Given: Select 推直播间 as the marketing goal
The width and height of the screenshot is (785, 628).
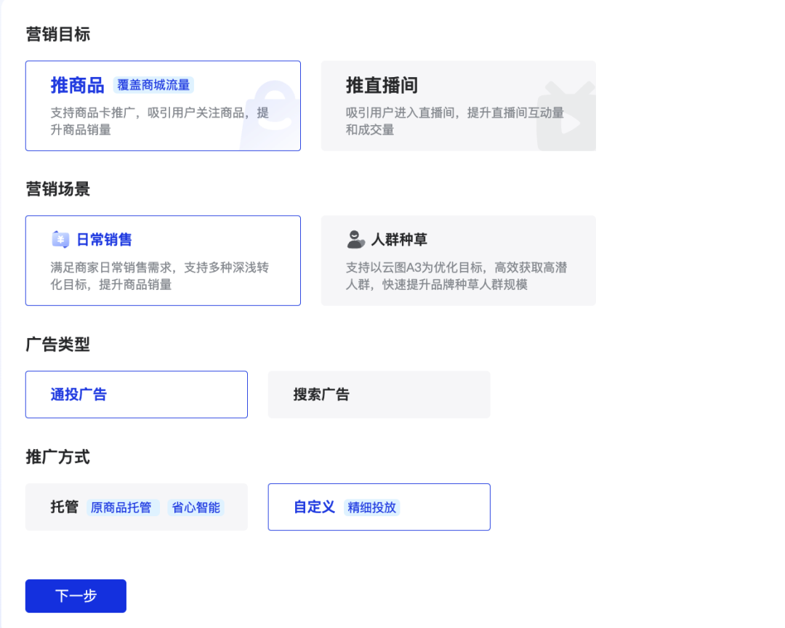Looking at the screenshot, I should tap(382, 85).
